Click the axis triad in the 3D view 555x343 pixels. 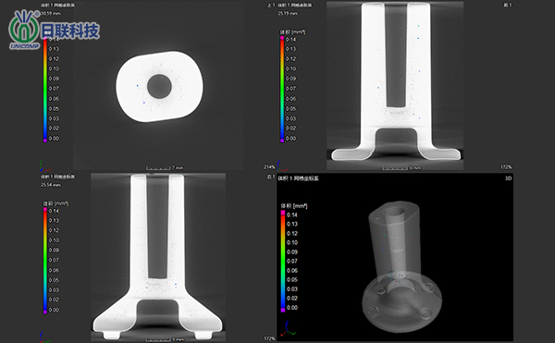point(288,329)
